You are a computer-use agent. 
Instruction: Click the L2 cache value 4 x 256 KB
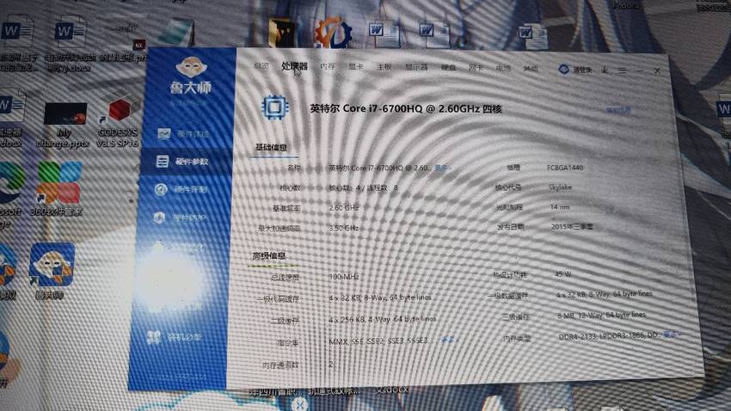tap(383, 319)
